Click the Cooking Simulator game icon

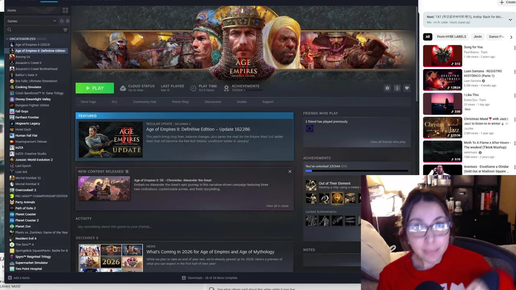[12, 87]
